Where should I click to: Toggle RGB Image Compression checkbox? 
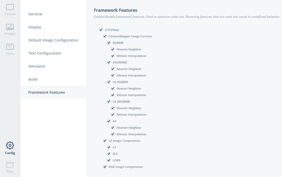[x=105, y=167]
